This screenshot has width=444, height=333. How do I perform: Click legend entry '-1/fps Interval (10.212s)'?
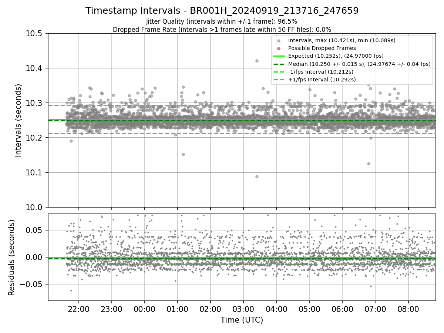click(320, 72)
